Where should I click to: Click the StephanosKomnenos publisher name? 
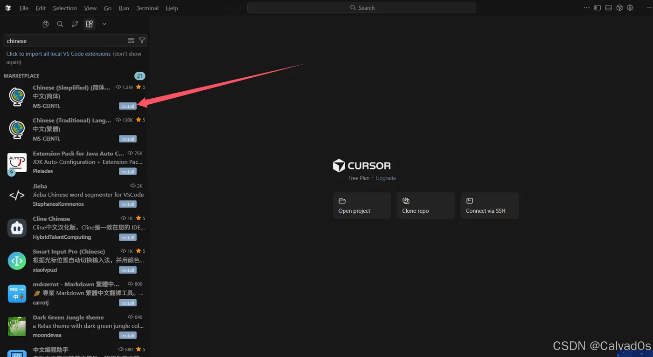click(x=58, y=204)
